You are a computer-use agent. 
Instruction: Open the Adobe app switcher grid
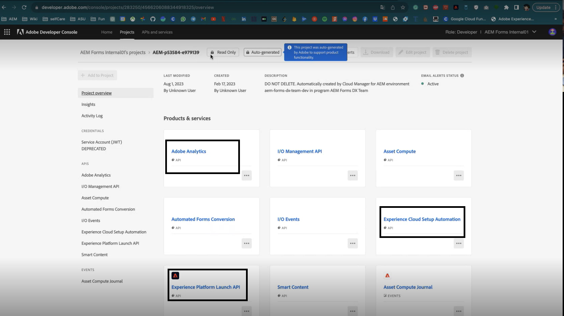(x=7, y=32)
